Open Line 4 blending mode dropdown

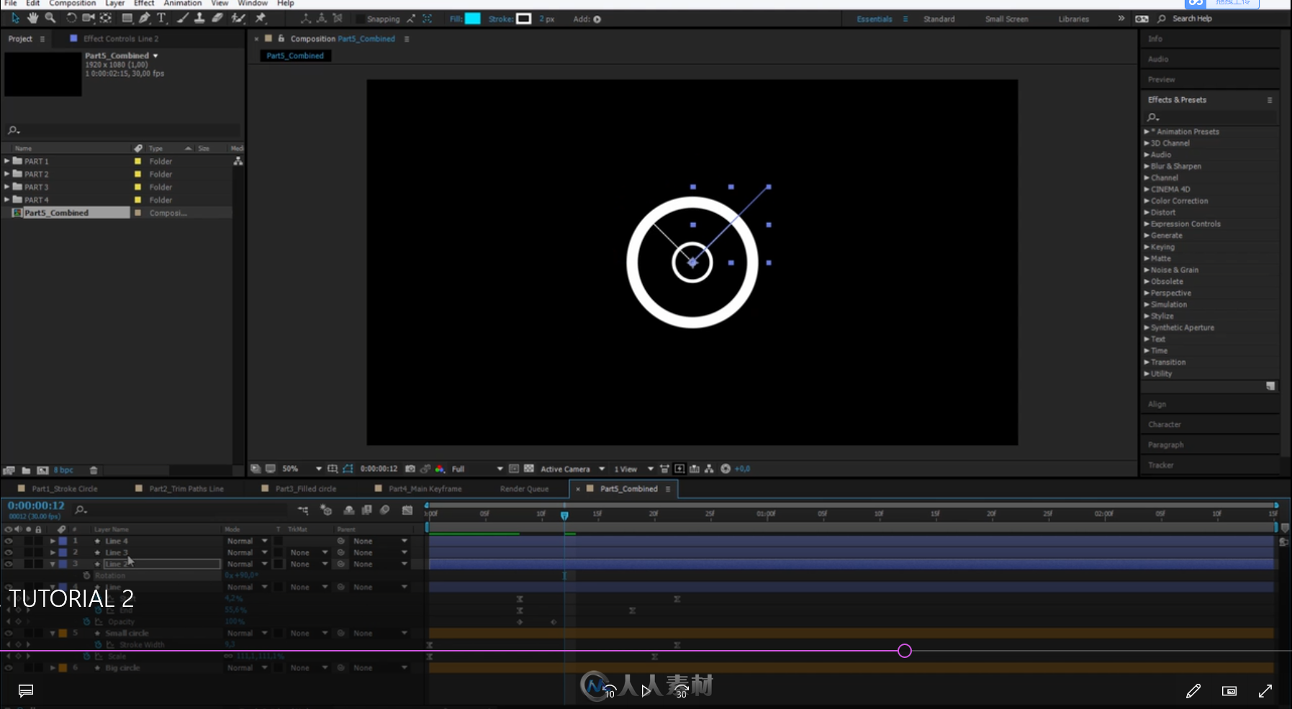247,541
